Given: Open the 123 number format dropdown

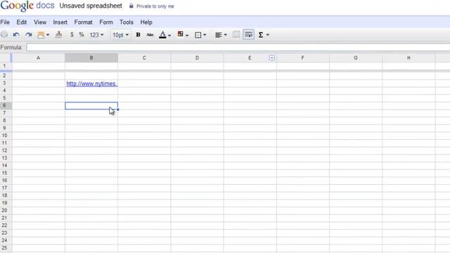Looking at the screenshot, I should pos(96,34).
